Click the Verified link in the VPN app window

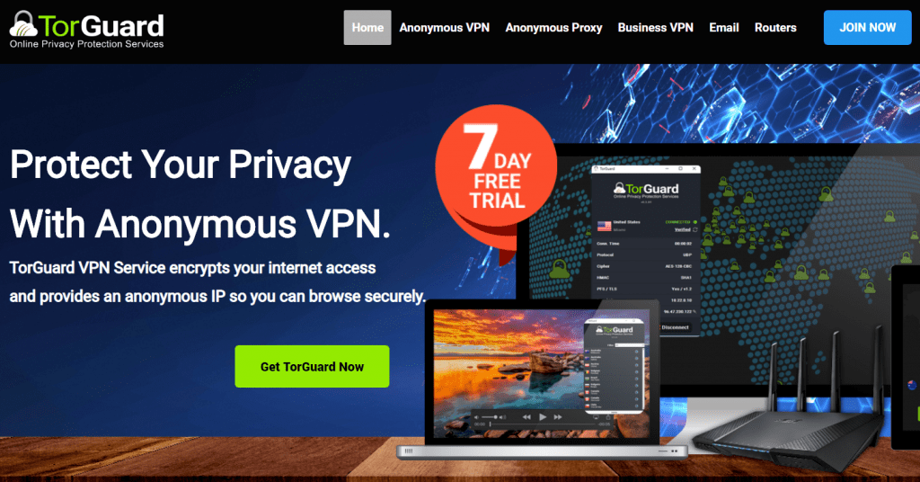click(x=683, y=229)
